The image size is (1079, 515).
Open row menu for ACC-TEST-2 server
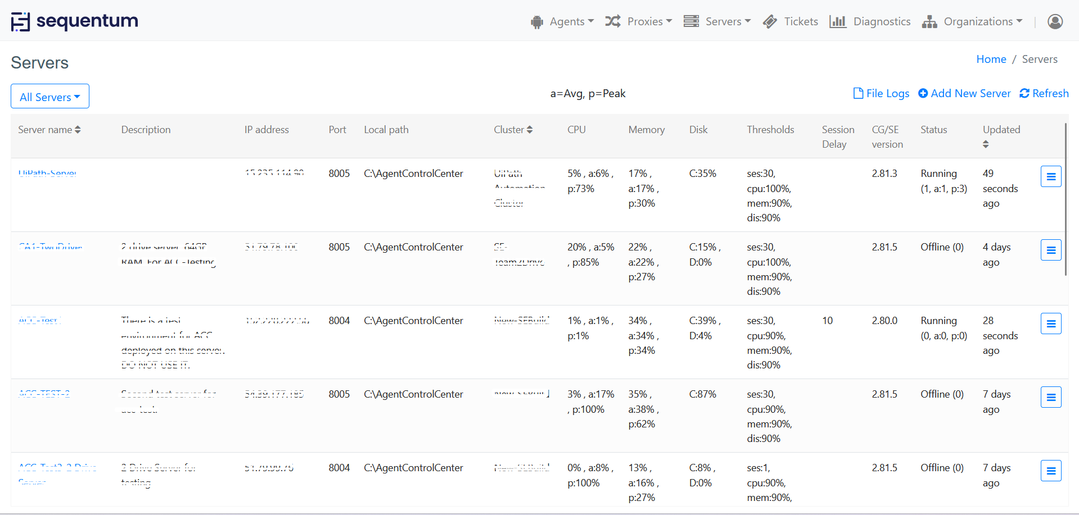point(1050,397)
